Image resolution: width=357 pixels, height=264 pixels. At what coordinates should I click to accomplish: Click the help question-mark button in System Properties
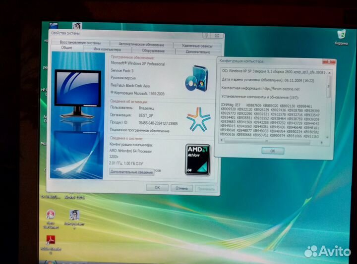(206, 36)
